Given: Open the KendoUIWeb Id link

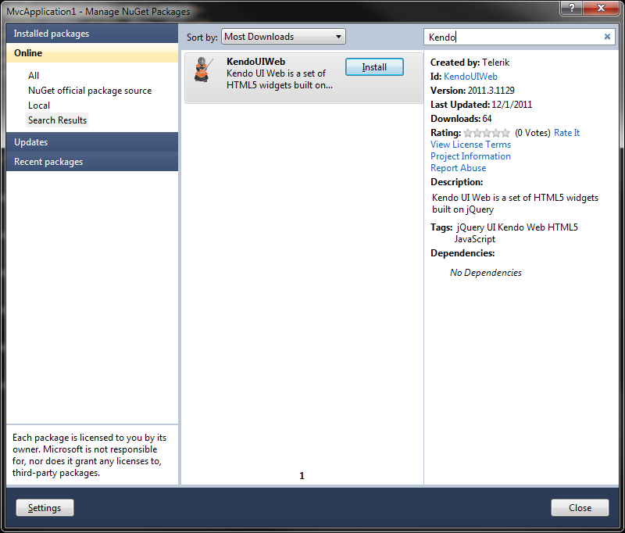Looking at the screenshot, I should 470,77.
